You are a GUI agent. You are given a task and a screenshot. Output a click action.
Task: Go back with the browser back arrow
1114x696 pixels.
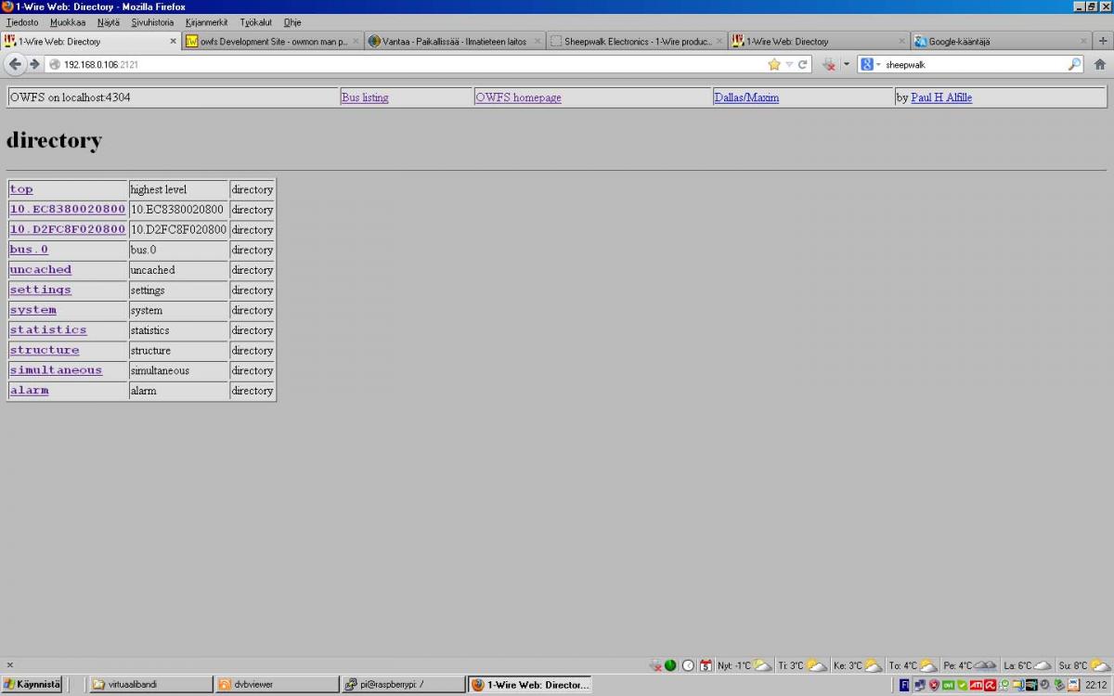point(15,64)
